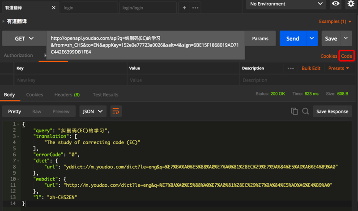Screen dimensions: 358x211
Task: Open manage environments gear icon
Action: (x=351, y=4)
